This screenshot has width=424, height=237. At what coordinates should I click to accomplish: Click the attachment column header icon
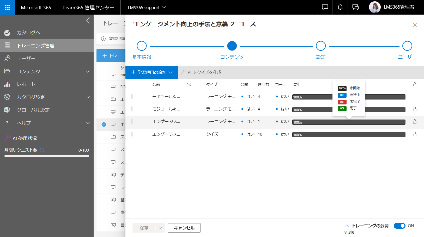[x=189, y=85]
